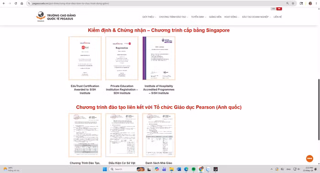
Task: Open the Chương Trình Đào Tạo document thumbnail
Action: [85, 135]
